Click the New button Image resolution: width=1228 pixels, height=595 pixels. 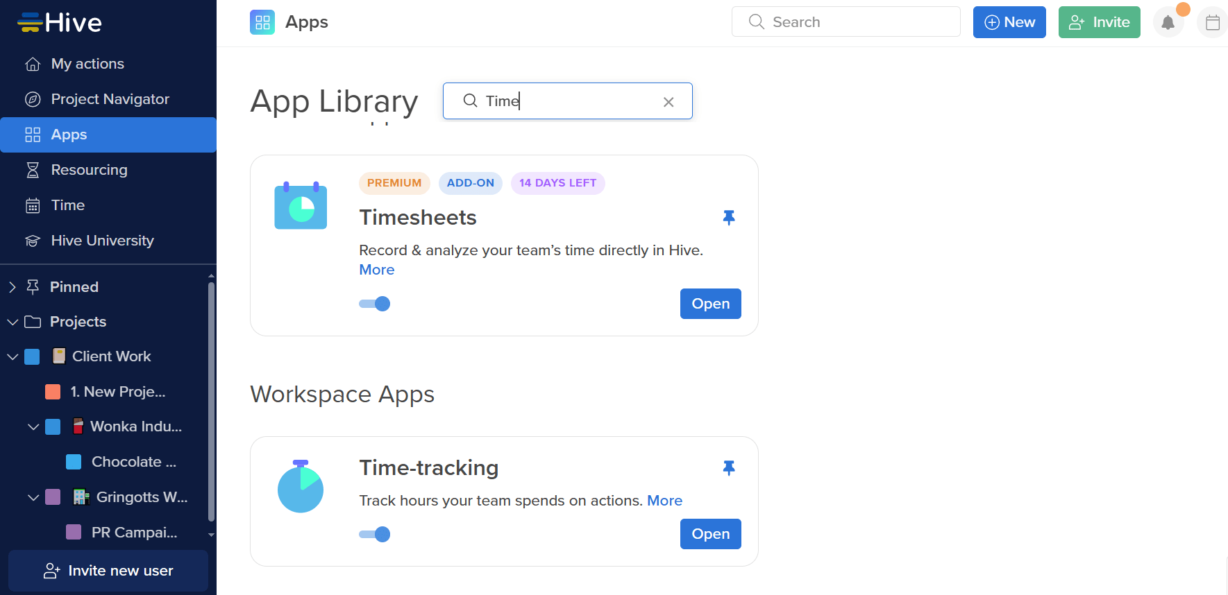pyautogui.click(x=1009, y=22)
